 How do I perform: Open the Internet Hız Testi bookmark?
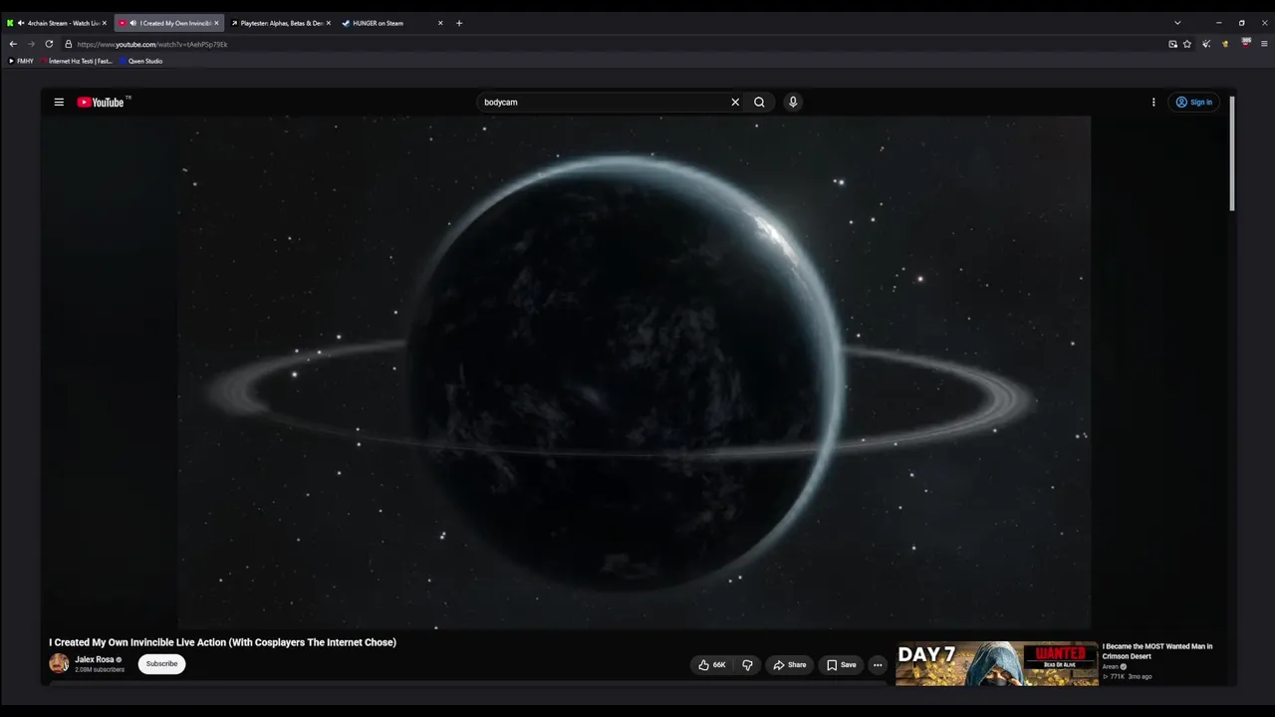(77, 61)
